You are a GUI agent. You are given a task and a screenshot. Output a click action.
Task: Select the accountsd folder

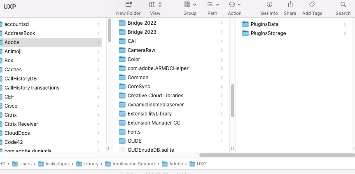click(x=51, y=24)
